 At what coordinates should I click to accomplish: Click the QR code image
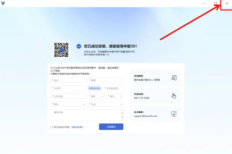61,50
